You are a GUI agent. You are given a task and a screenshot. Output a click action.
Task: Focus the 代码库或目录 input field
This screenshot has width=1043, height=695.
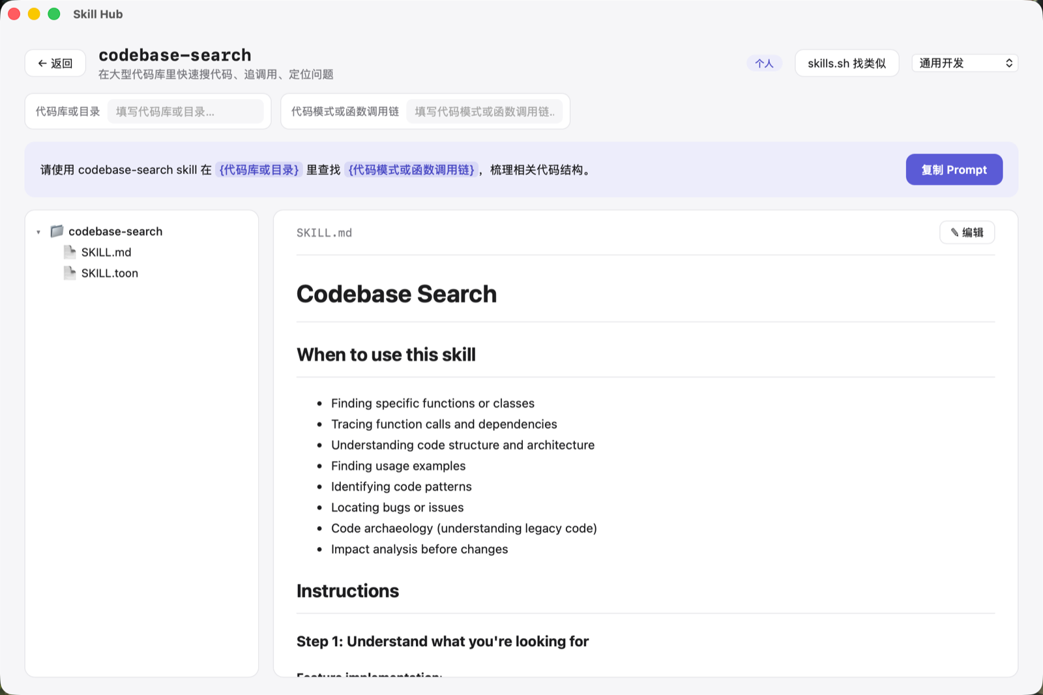click(186, 111)
